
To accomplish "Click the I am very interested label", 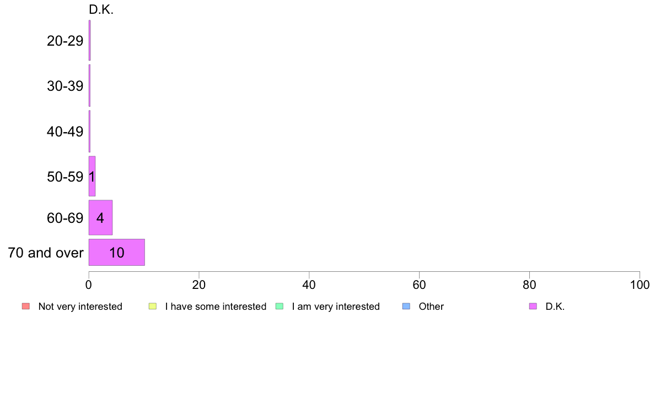I will click(336, 307).
